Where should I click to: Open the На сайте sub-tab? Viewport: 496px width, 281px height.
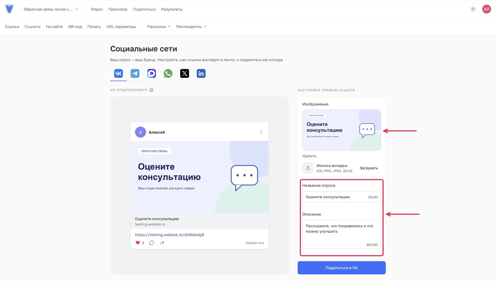click(x=54, y=27)
